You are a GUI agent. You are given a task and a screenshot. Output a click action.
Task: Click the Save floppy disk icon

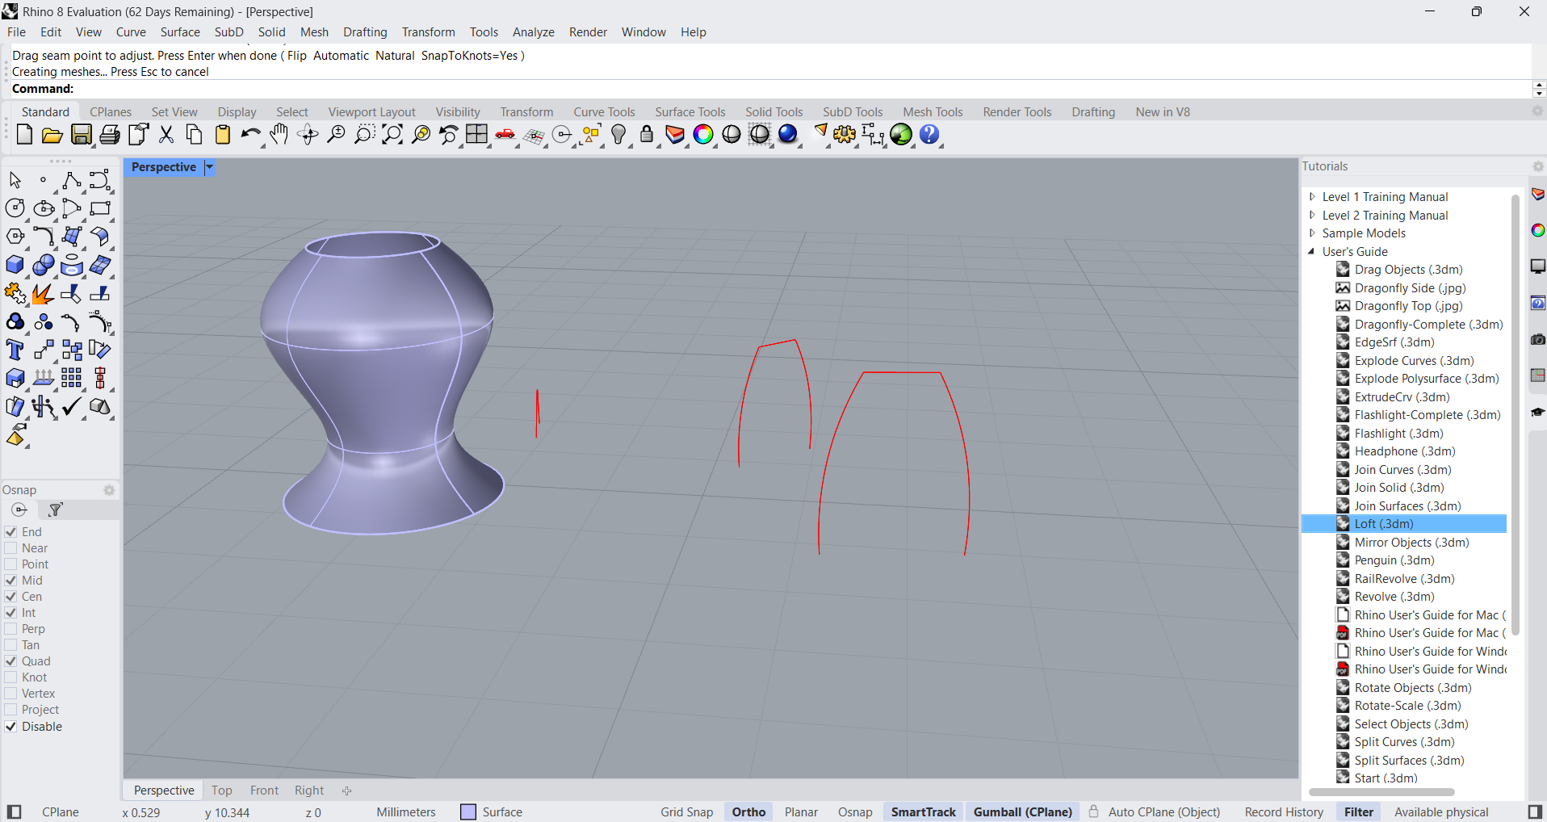[x=81, y=135]
